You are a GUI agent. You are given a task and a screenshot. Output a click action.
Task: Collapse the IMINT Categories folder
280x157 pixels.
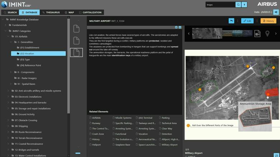5,31
